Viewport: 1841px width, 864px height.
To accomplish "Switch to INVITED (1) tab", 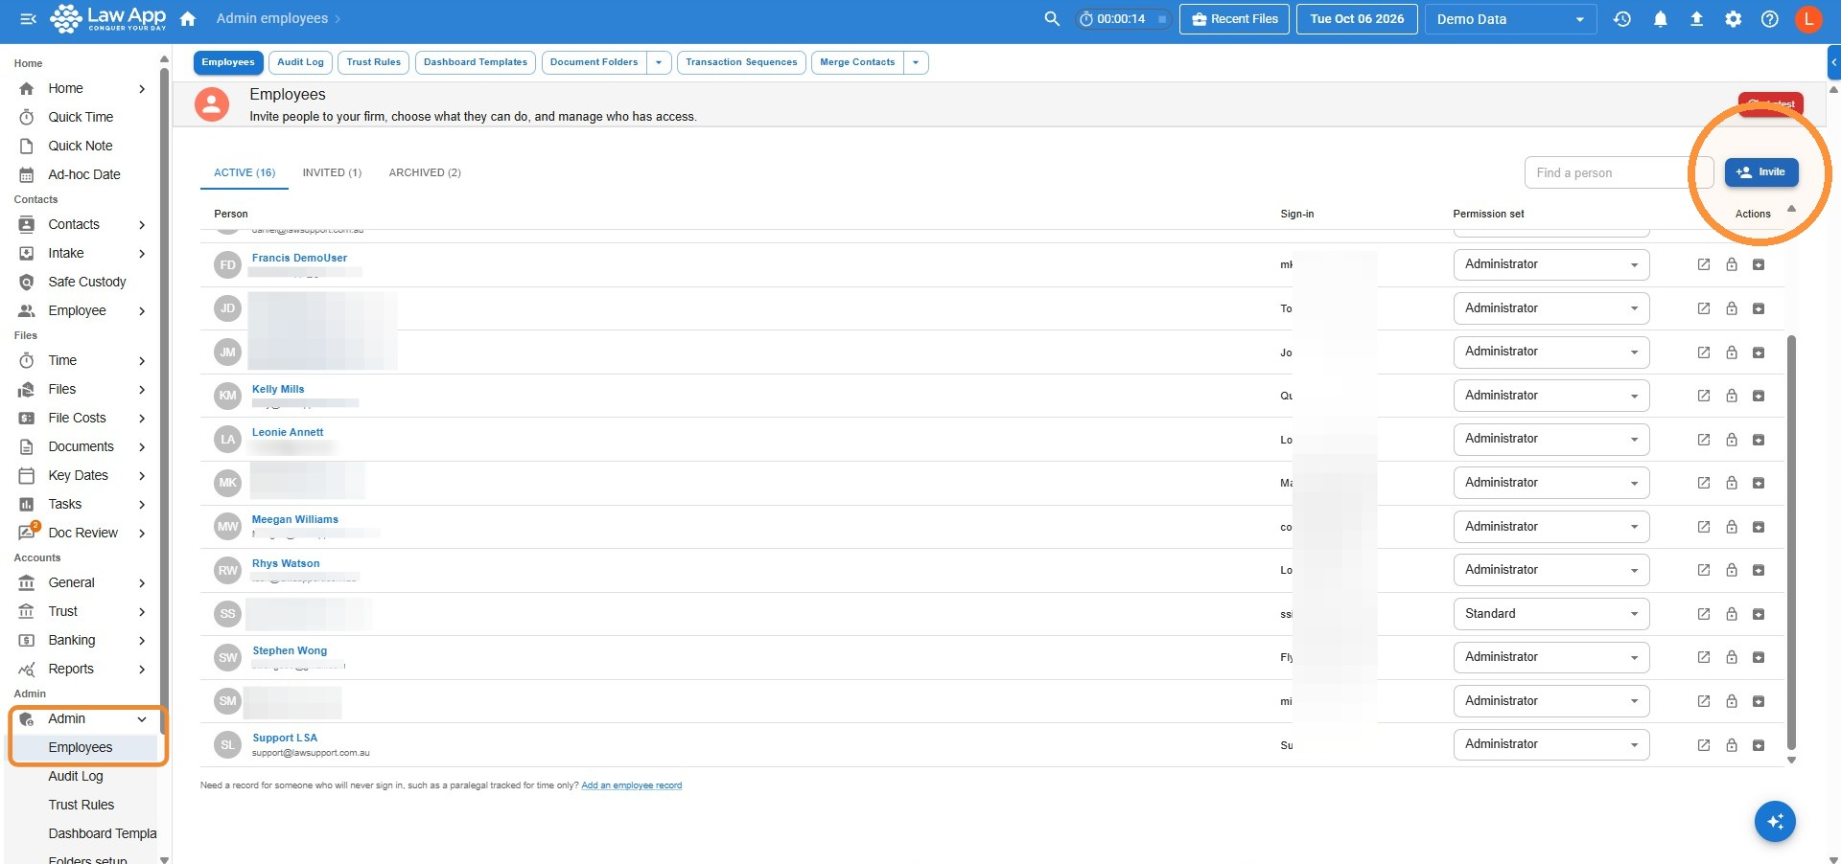I will coord(332,172).
